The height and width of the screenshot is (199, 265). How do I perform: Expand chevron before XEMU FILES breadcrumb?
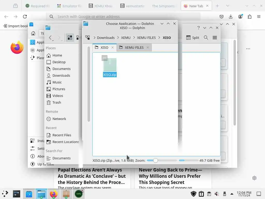(134, 38)
